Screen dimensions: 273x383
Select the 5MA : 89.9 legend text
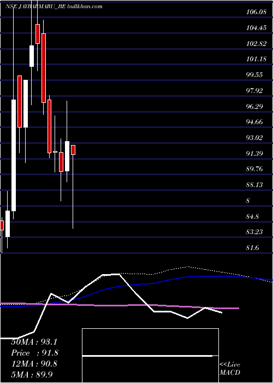(32, 374)
